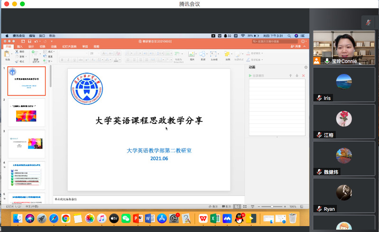
Task: Click the Arrange (排列) icon
Action: coord(227,54)
